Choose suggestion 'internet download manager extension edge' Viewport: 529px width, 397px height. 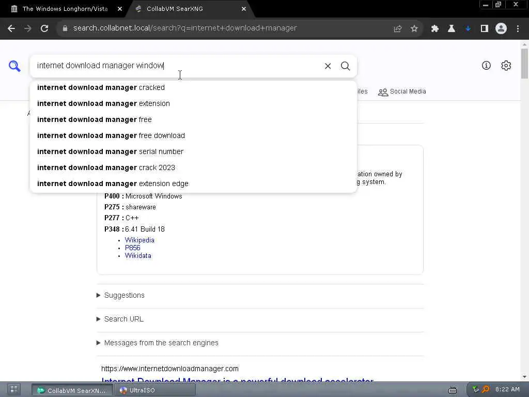[193, 184]
